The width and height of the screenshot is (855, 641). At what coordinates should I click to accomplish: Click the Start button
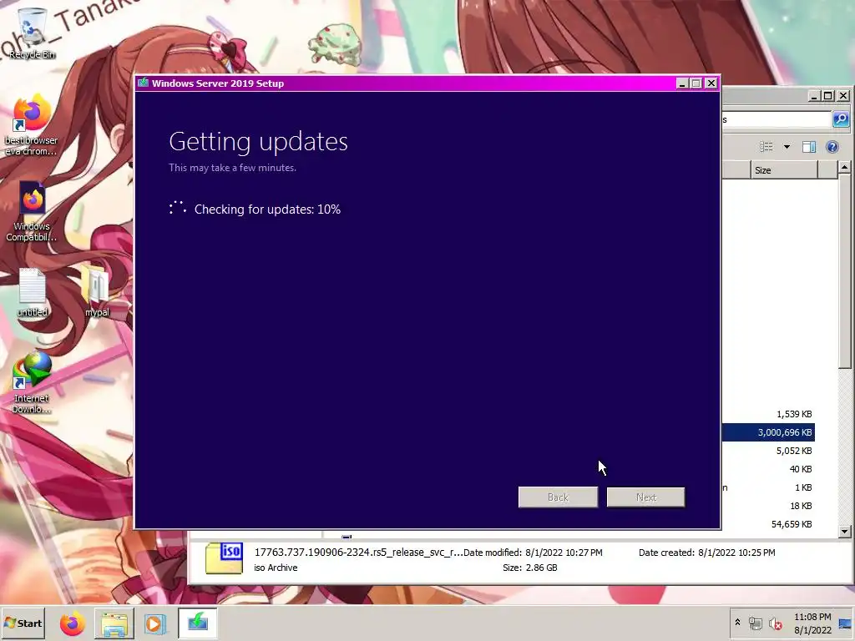[x=23, y=623]
